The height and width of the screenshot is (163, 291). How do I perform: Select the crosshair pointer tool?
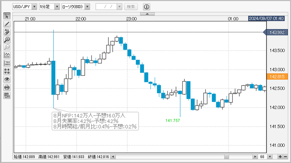pyautogui.click(x=7, y=16)
